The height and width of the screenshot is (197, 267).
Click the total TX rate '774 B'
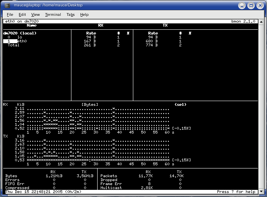(x=152, y=45)
